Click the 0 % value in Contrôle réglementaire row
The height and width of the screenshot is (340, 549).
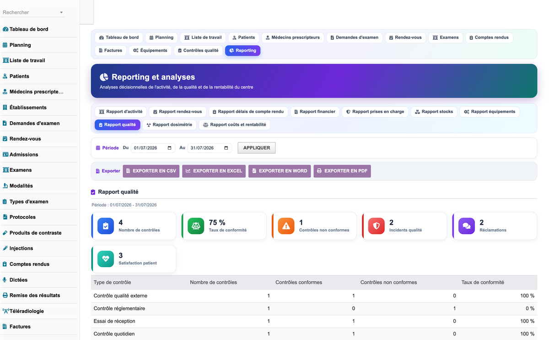point(530,308)
